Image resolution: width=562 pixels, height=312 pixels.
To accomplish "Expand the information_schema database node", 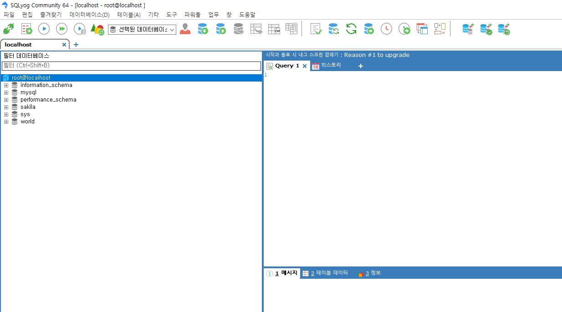I will pos(6,85).
